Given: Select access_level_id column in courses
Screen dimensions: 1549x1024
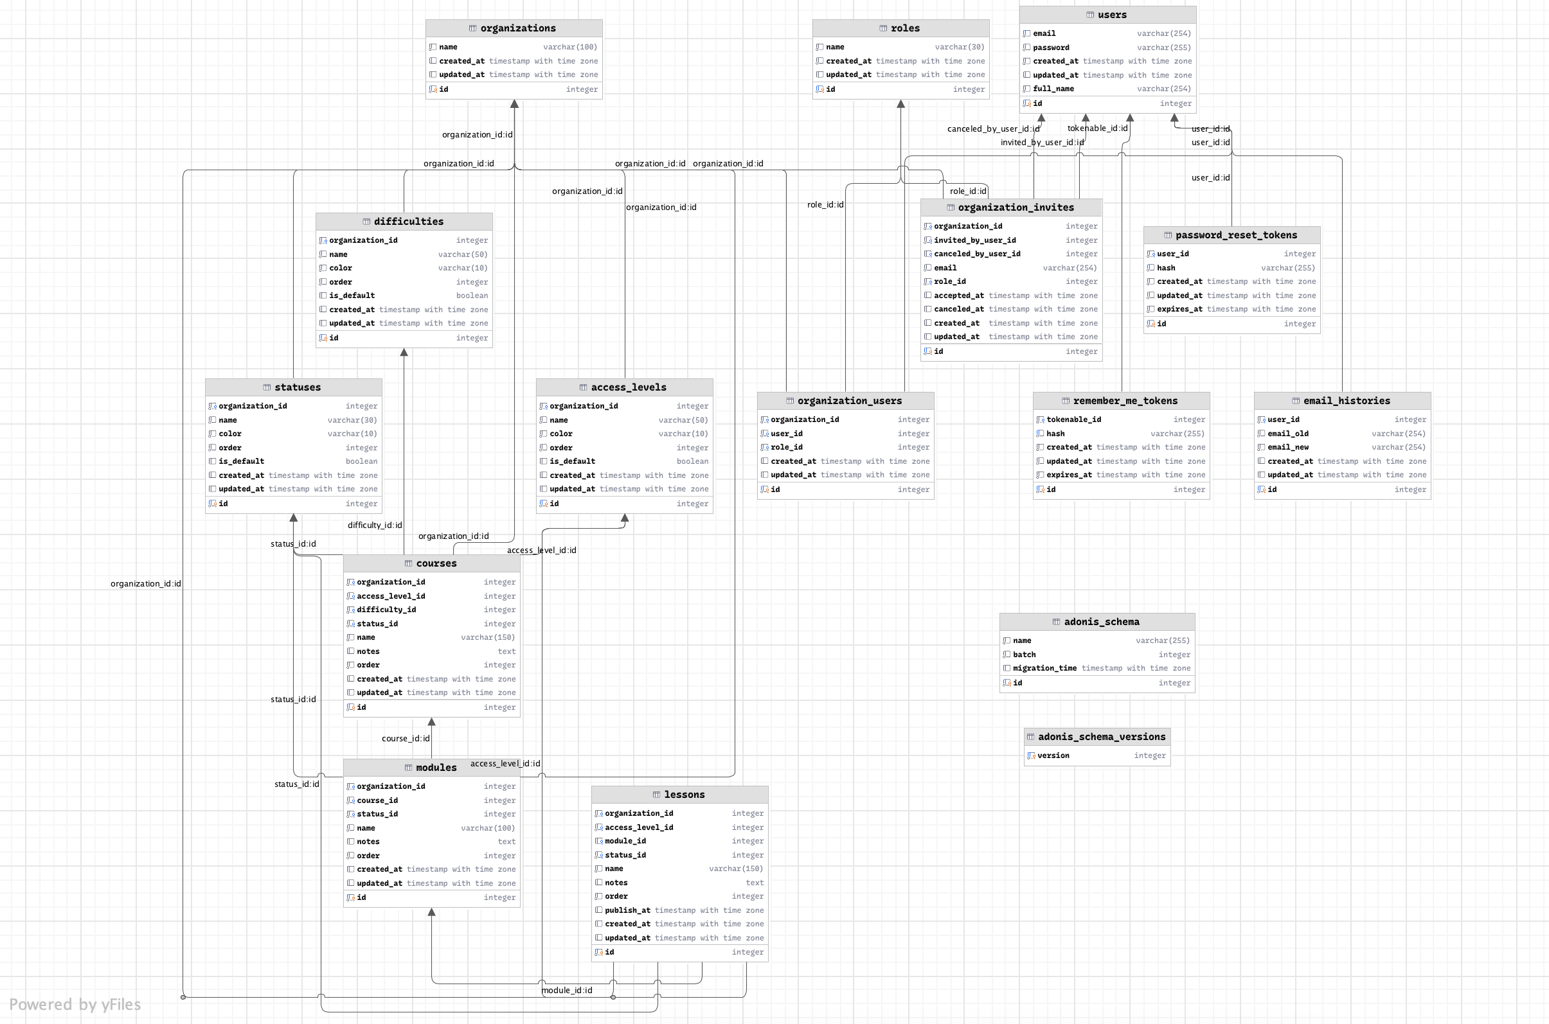Looking at the screenshot, I should pyautogui.click(x=432, y=596).
